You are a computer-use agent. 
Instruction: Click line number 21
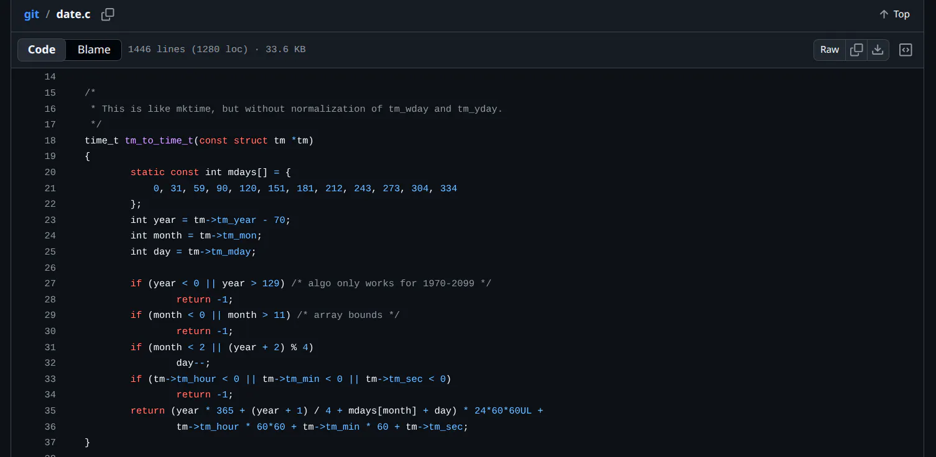point(50,188)
